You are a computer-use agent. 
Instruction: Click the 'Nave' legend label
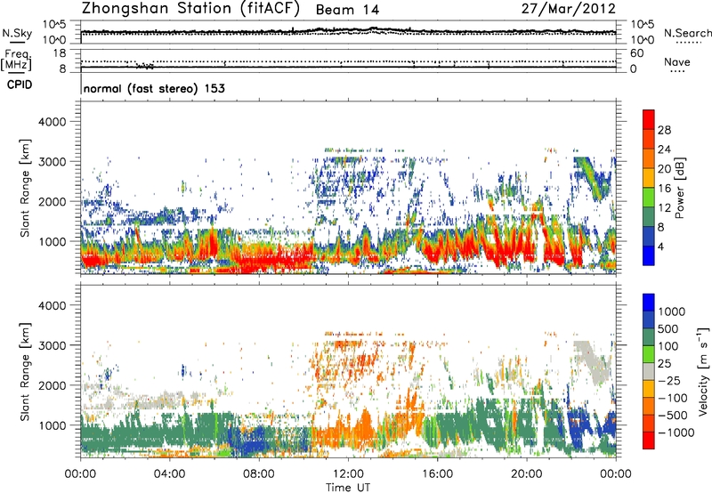pos(676,61)
